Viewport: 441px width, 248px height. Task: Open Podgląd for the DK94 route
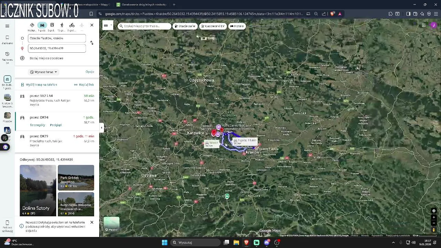point(56,125)
